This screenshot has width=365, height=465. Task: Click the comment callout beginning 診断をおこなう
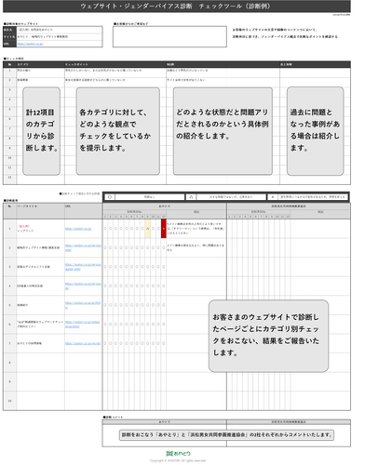[226, 435]
